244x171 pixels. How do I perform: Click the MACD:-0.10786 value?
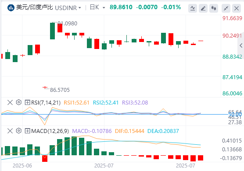pos(92,131)
